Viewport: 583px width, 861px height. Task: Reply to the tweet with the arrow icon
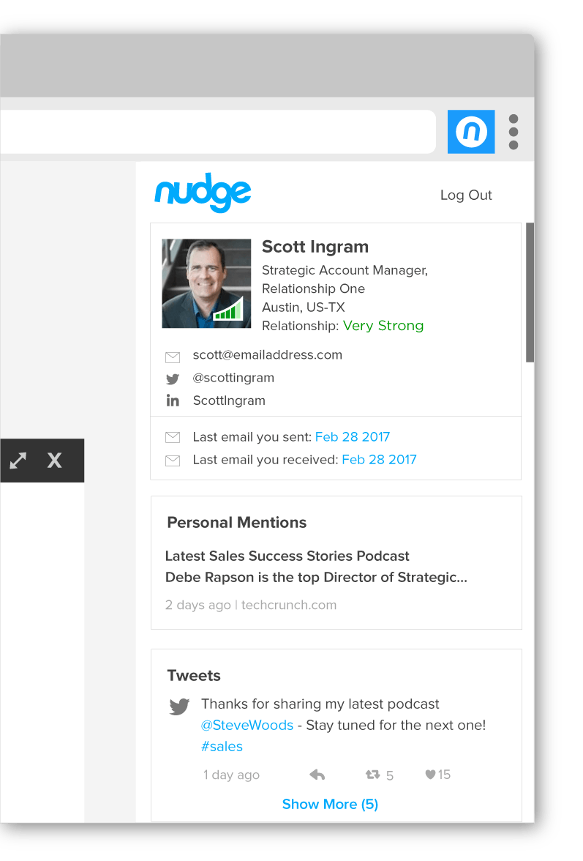pyautogui.click(x=317, y=775)
